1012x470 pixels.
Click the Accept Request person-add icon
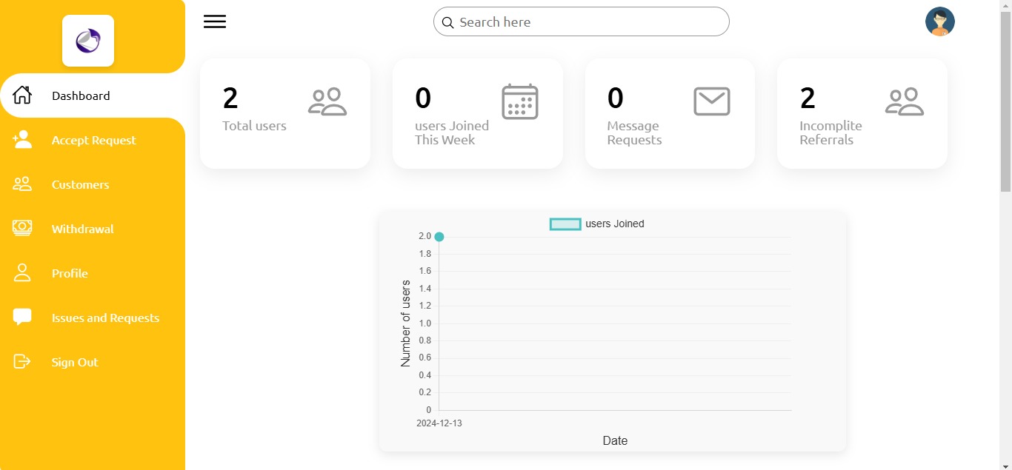click(22, 140)
